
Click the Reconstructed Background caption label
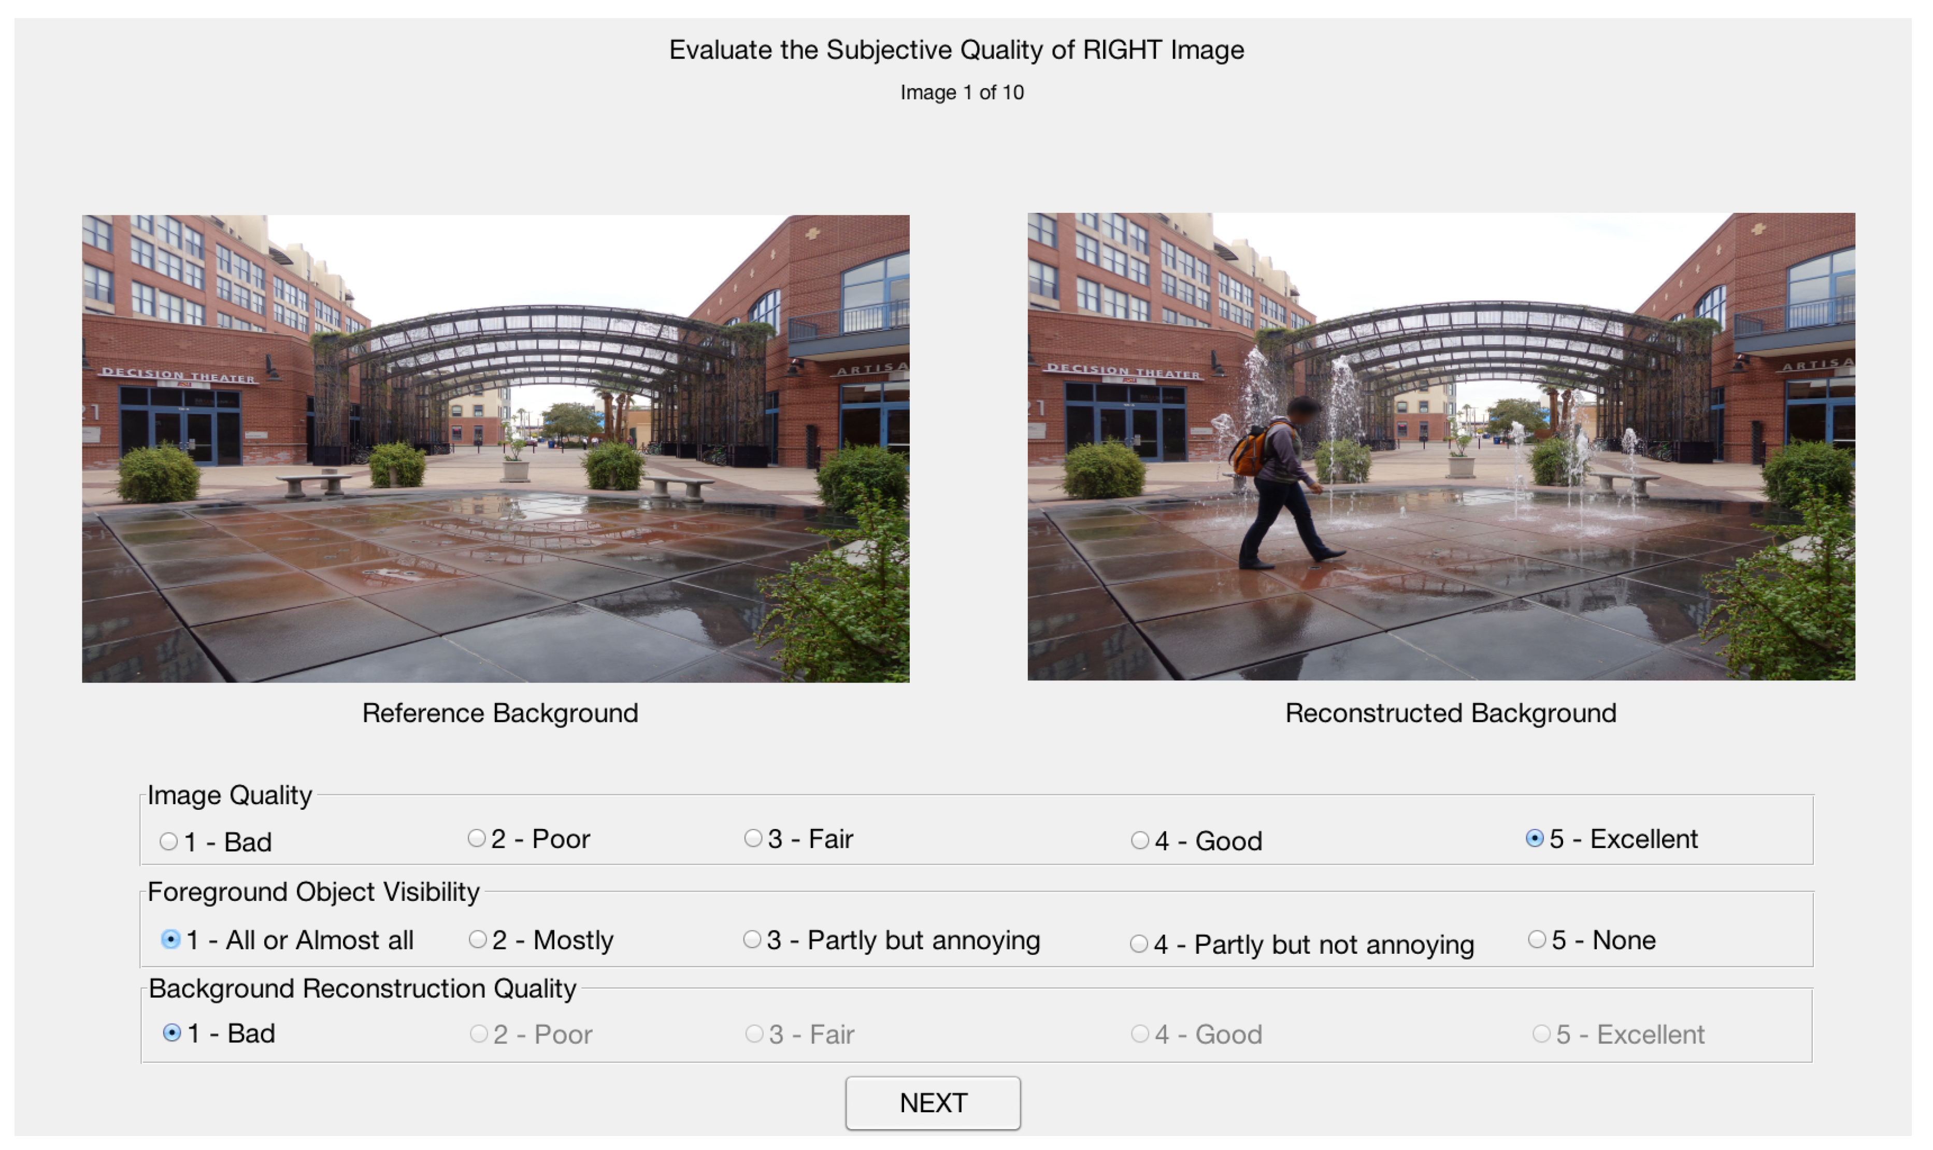pyautogui.click(x=1450, y=713)
